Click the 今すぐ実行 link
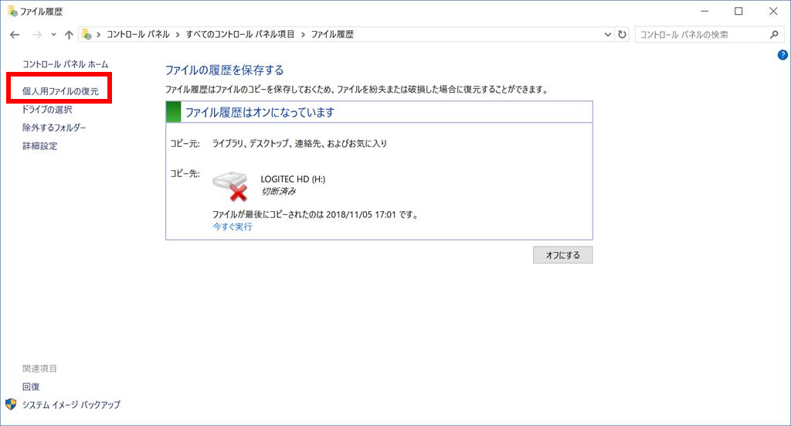 tap(233, 227)
